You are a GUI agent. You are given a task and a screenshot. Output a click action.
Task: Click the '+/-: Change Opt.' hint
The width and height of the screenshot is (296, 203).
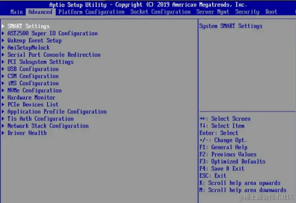[223, 140]
